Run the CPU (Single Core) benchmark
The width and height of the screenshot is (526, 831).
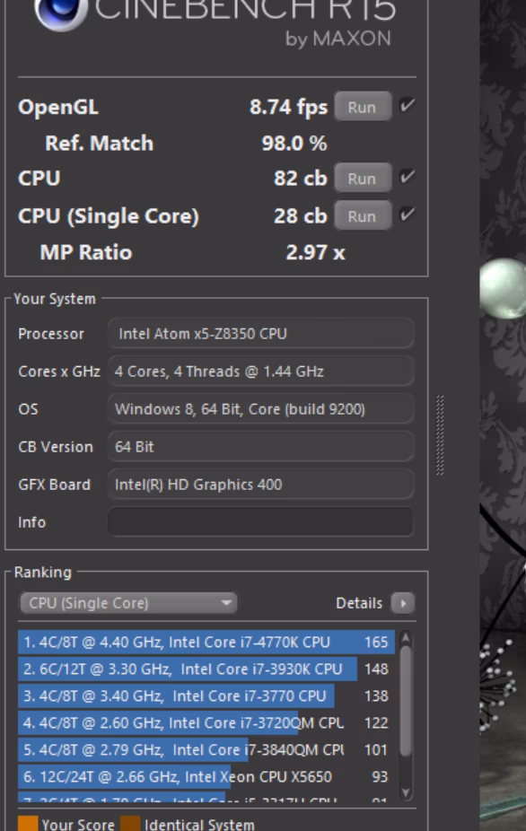point(363,215)
